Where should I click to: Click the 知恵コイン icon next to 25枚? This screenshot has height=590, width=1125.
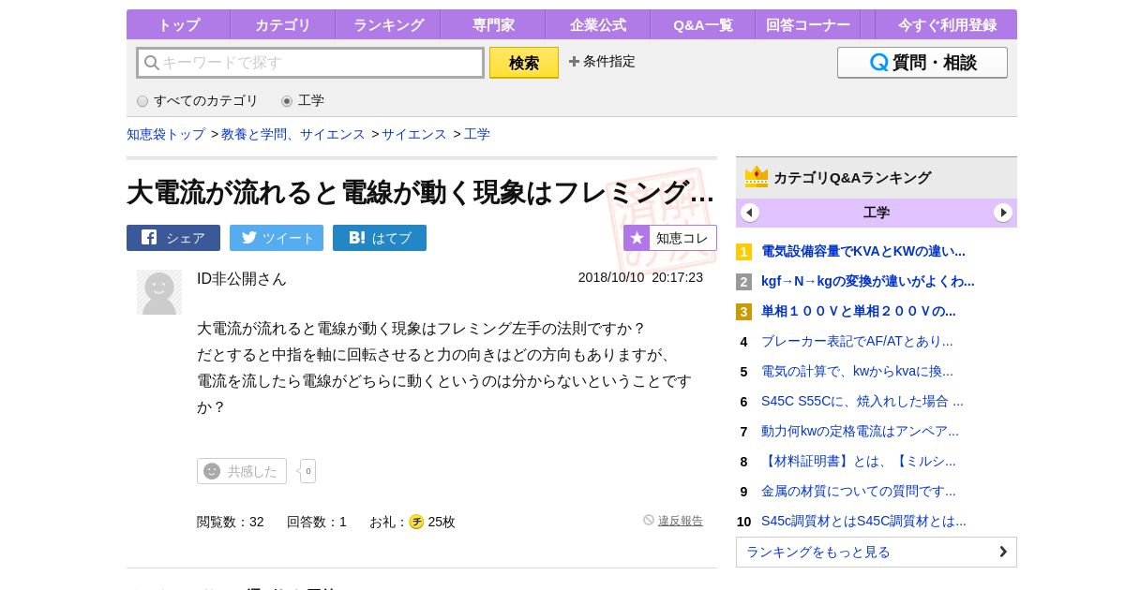pyautogui.click(x=416, y=522)
